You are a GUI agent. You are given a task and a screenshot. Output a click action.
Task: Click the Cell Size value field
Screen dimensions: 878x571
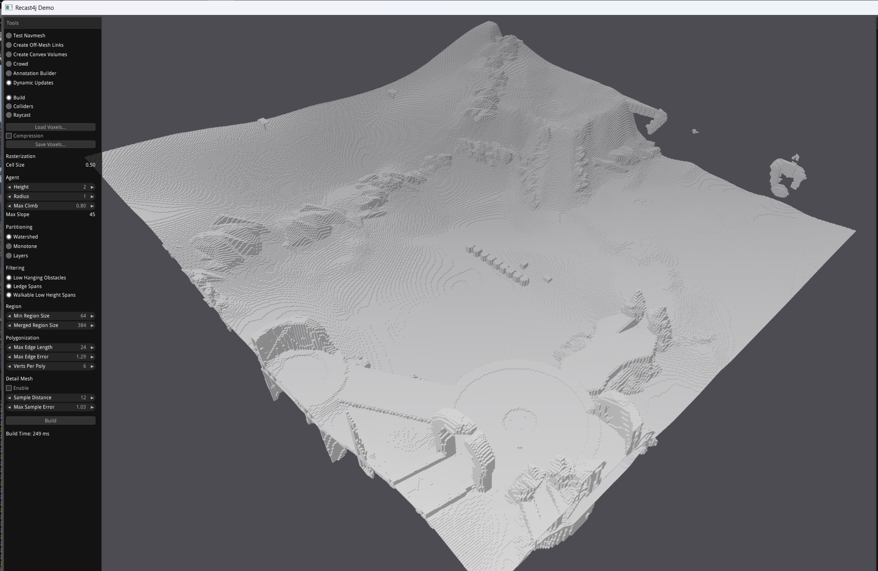tap(90, 165)
